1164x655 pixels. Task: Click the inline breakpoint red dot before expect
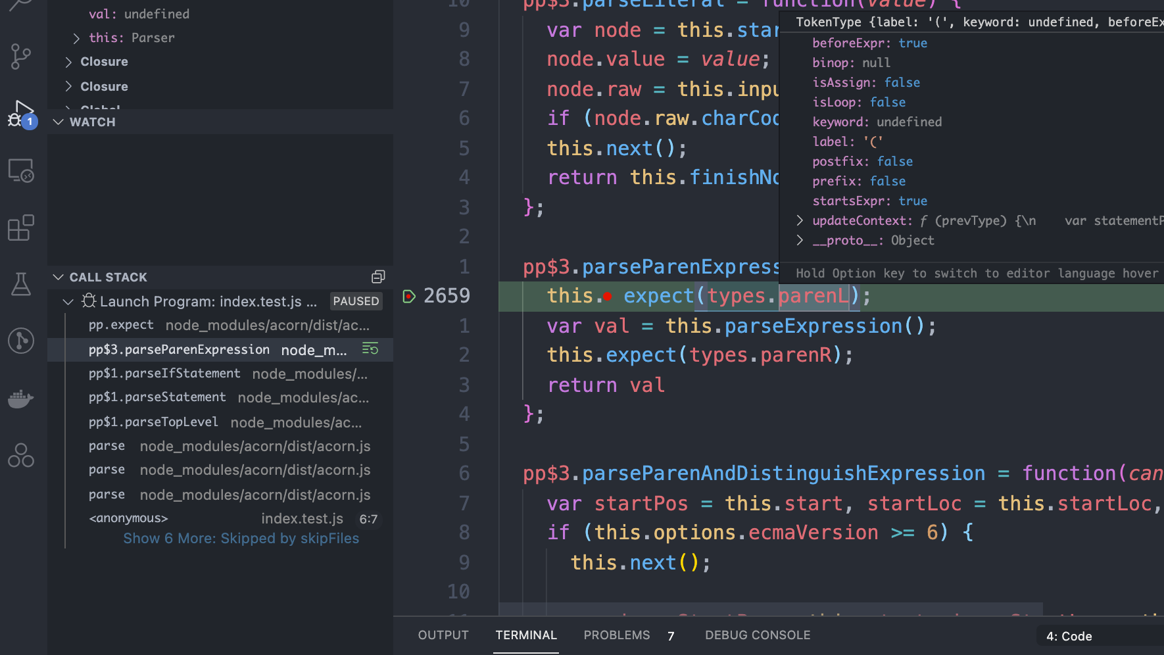[x=608, y=297]
